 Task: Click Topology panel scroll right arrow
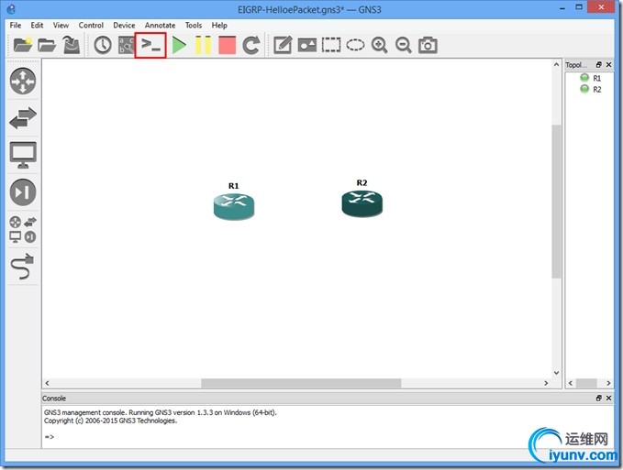coord(608,383)
